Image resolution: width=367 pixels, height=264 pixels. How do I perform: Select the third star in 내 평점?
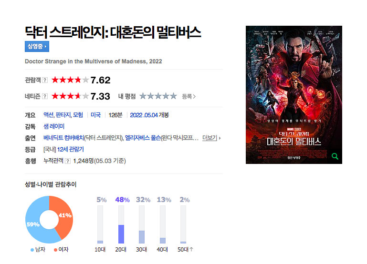click(x=158, y=96)
